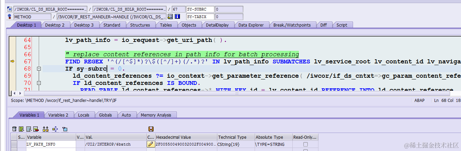Click the Hexadecimal Value column header
Screen dimensions: 461x151
[x=186, y=137]
